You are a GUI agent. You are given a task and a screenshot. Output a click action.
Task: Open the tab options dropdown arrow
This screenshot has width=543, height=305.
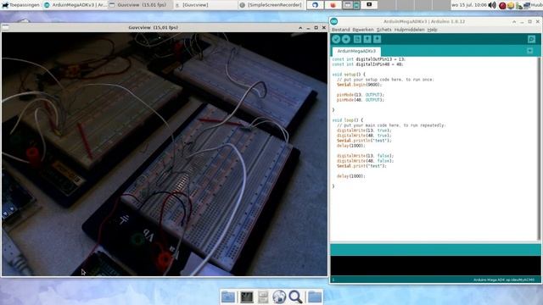click(x=529, y=51)
